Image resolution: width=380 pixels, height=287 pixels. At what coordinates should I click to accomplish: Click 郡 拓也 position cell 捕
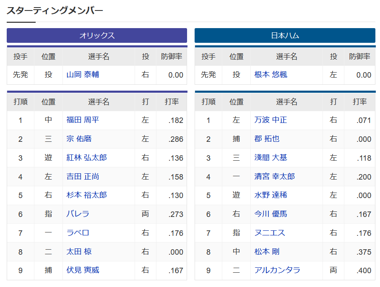point(236,139)
